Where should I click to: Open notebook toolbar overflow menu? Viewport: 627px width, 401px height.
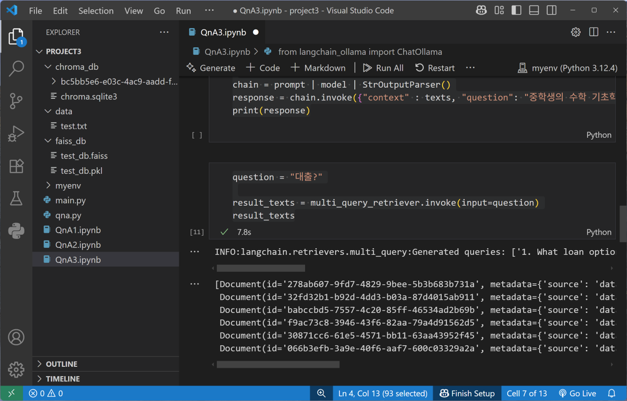(x=470, y=68)
